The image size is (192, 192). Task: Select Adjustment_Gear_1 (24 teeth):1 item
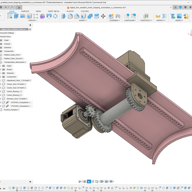(x=19, y=80)
